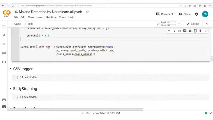Click the 'completed at 3:26 PM' status text
213x120 pixels.
click(x=106, y=113)
